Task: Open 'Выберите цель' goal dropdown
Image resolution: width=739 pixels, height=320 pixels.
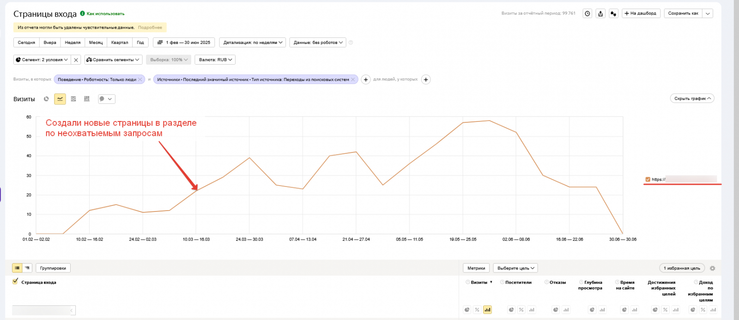Action: point(515,268)
